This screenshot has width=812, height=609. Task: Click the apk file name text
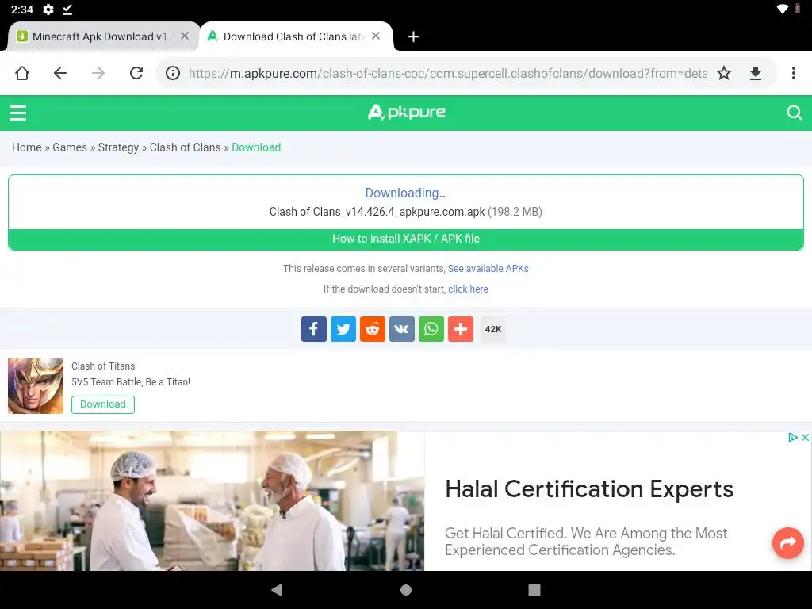[x=377, y=212]
